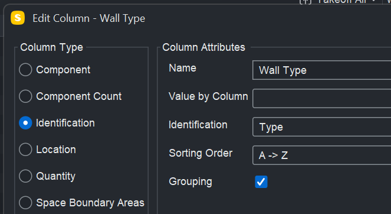The image size is (391, 214).
Task: Uncheck the Grouping checkbox
Action: tap(261, 181)
